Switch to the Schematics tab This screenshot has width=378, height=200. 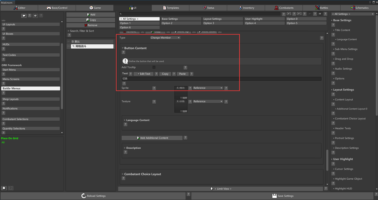click(359, 8)
